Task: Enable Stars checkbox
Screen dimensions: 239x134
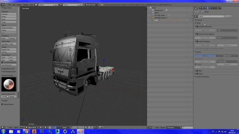Action: click(198, 74)
